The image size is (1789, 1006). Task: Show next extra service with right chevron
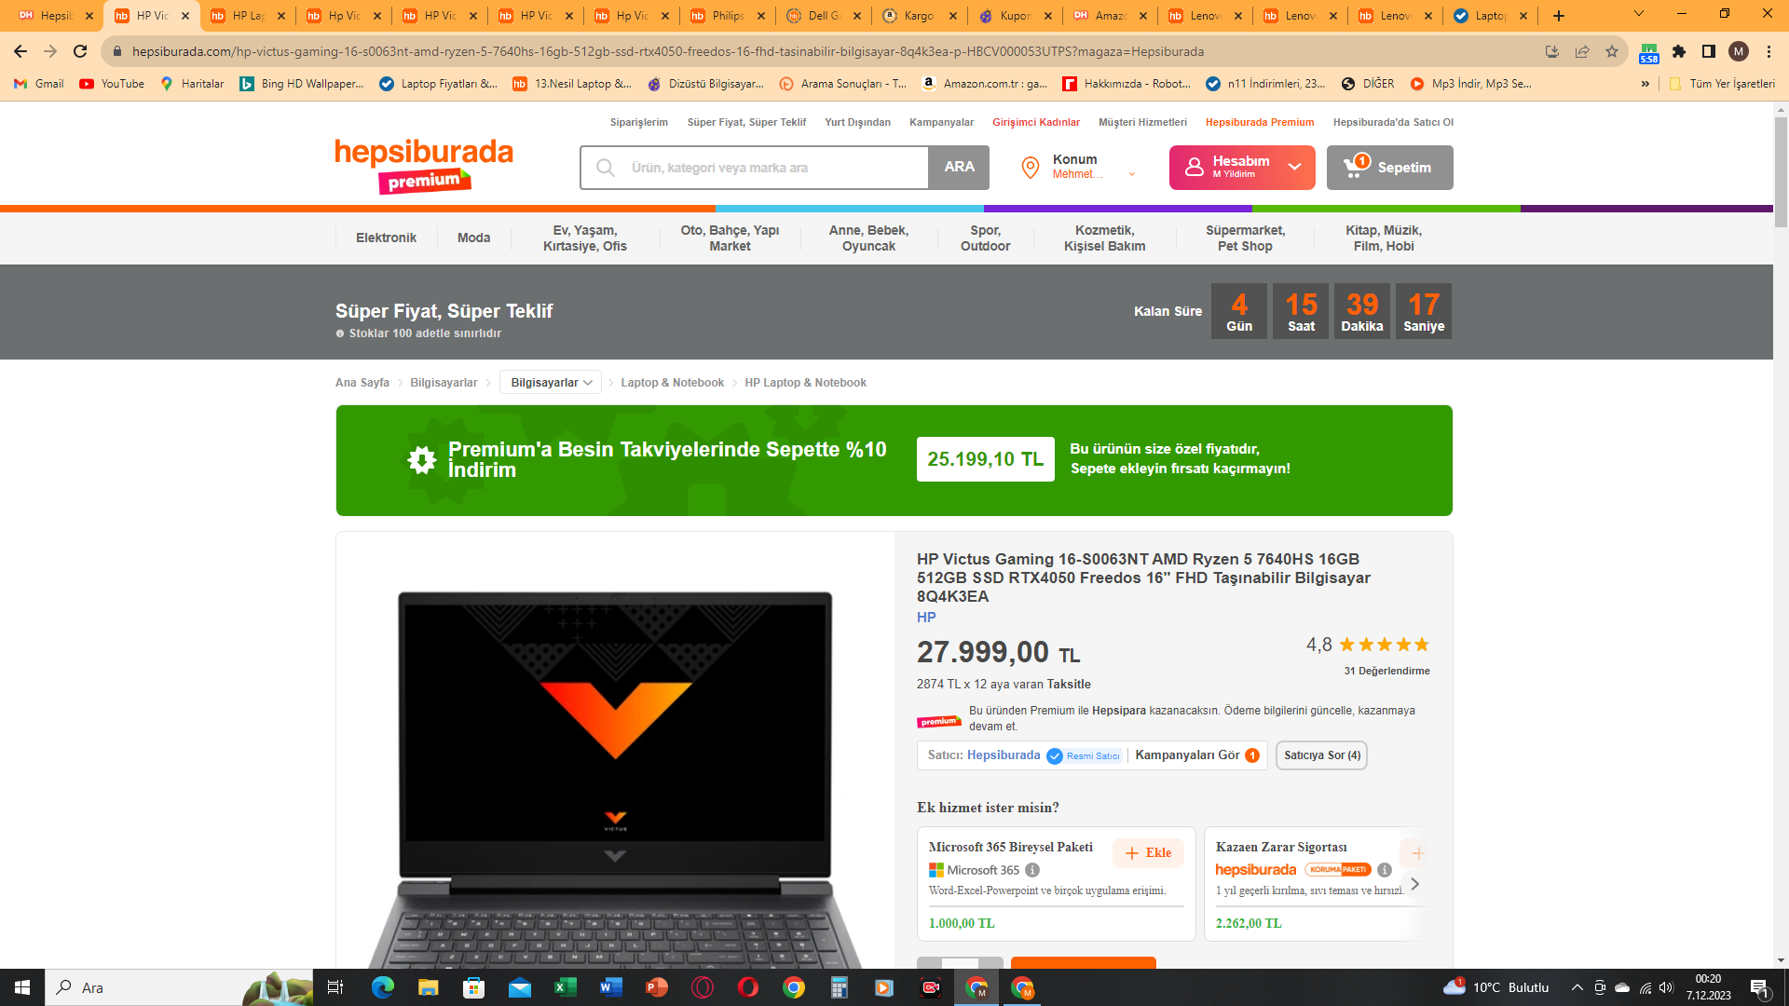coord(1414,884)
